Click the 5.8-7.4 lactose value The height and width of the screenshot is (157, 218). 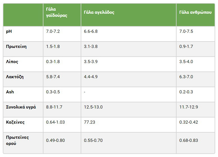coord(53,77)
